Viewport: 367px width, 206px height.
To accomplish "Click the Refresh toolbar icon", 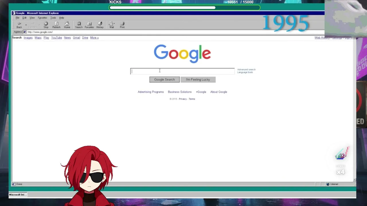I will [56, 25].
